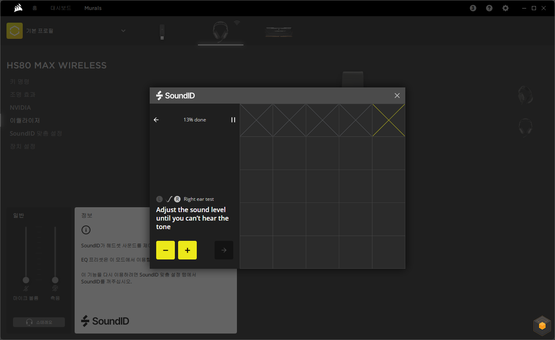555x340 pixels.
Task: Open the help question mark icon
Action: [x=489, y=8]
